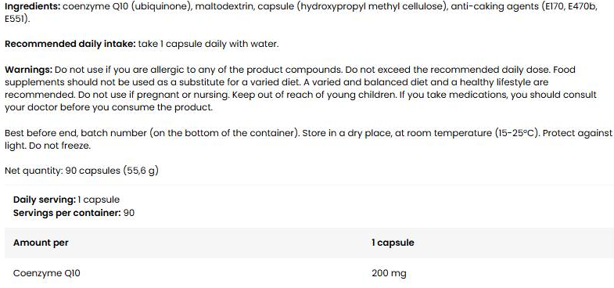Click the maltodextrin ingredient word
This screenshot has height=288, width=614.
click(x=224, y=8)
